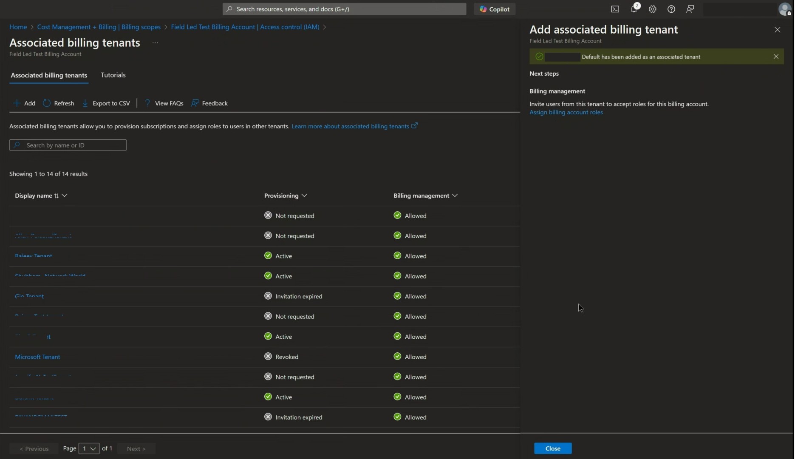Open Learn more about associated billing tenants

(354, 126)
